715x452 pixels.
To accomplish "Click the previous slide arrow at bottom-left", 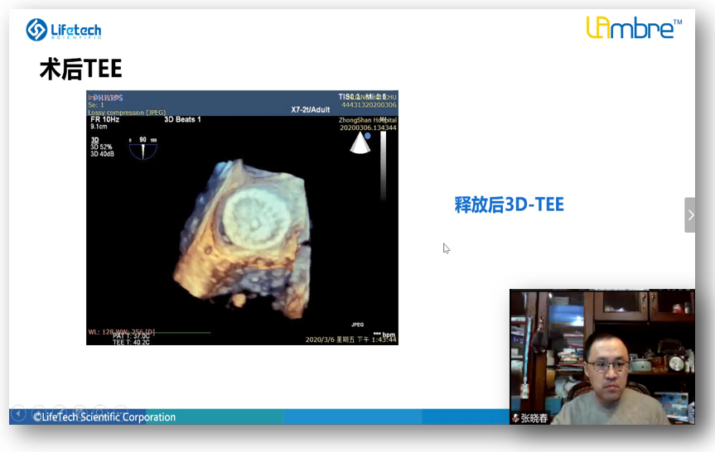I will (18, 413).
